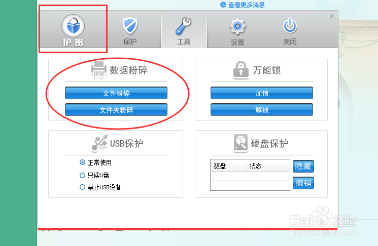Open the 护密 lock icon tab

click(x=73, y=26)
